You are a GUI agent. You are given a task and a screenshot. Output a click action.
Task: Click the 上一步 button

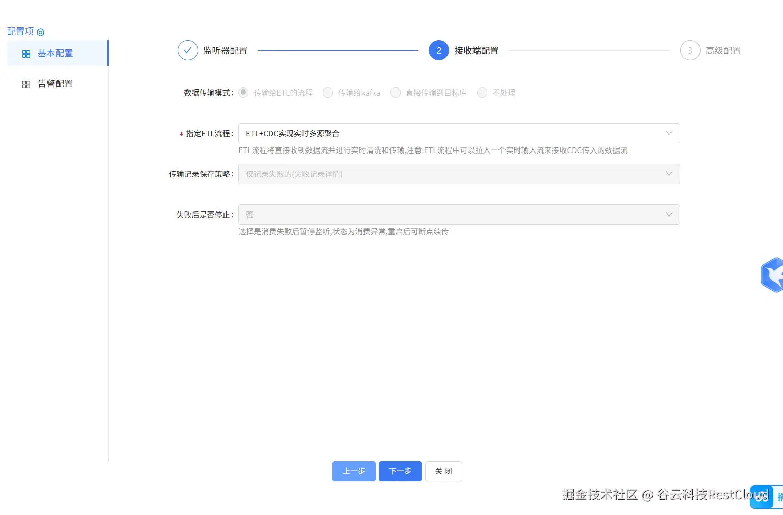pos(354,471)
